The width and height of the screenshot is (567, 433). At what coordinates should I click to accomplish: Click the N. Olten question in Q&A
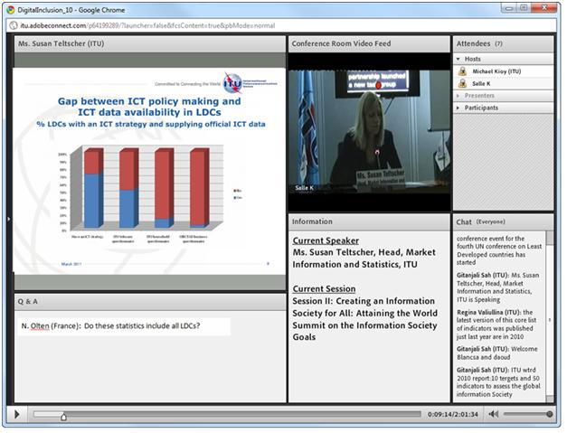pos(110,325)
